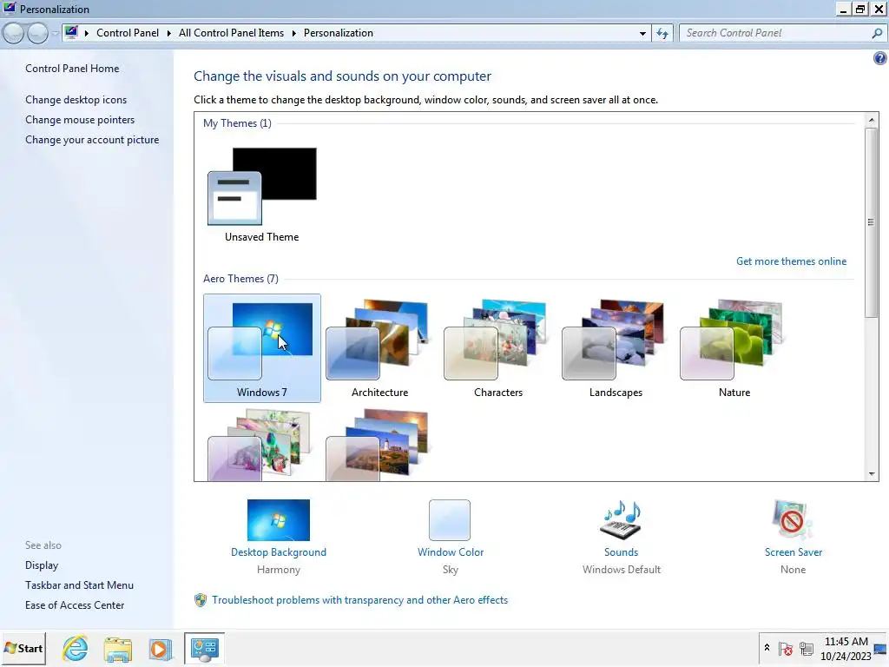This screenshot has width=889, height=667.
Task: Click the search magnifier icon
Action: 877,33
